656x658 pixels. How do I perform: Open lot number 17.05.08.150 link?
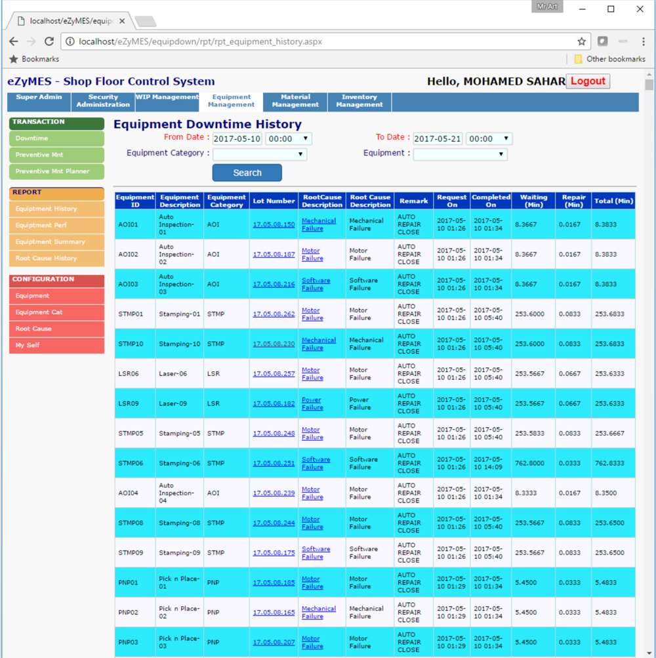[x=274, y=225]
